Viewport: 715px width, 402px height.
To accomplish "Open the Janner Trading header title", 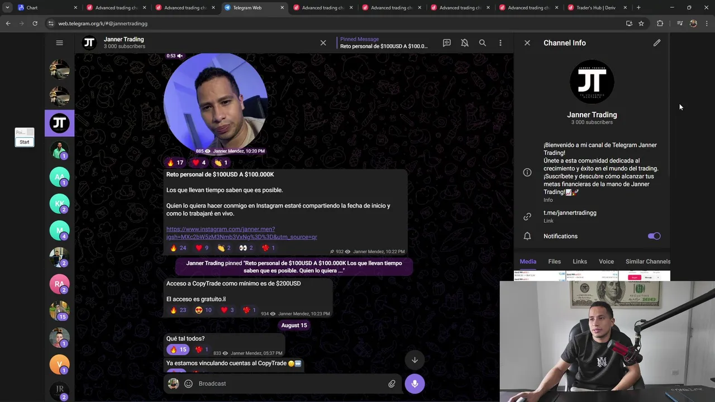I will [x=123, y=39].
